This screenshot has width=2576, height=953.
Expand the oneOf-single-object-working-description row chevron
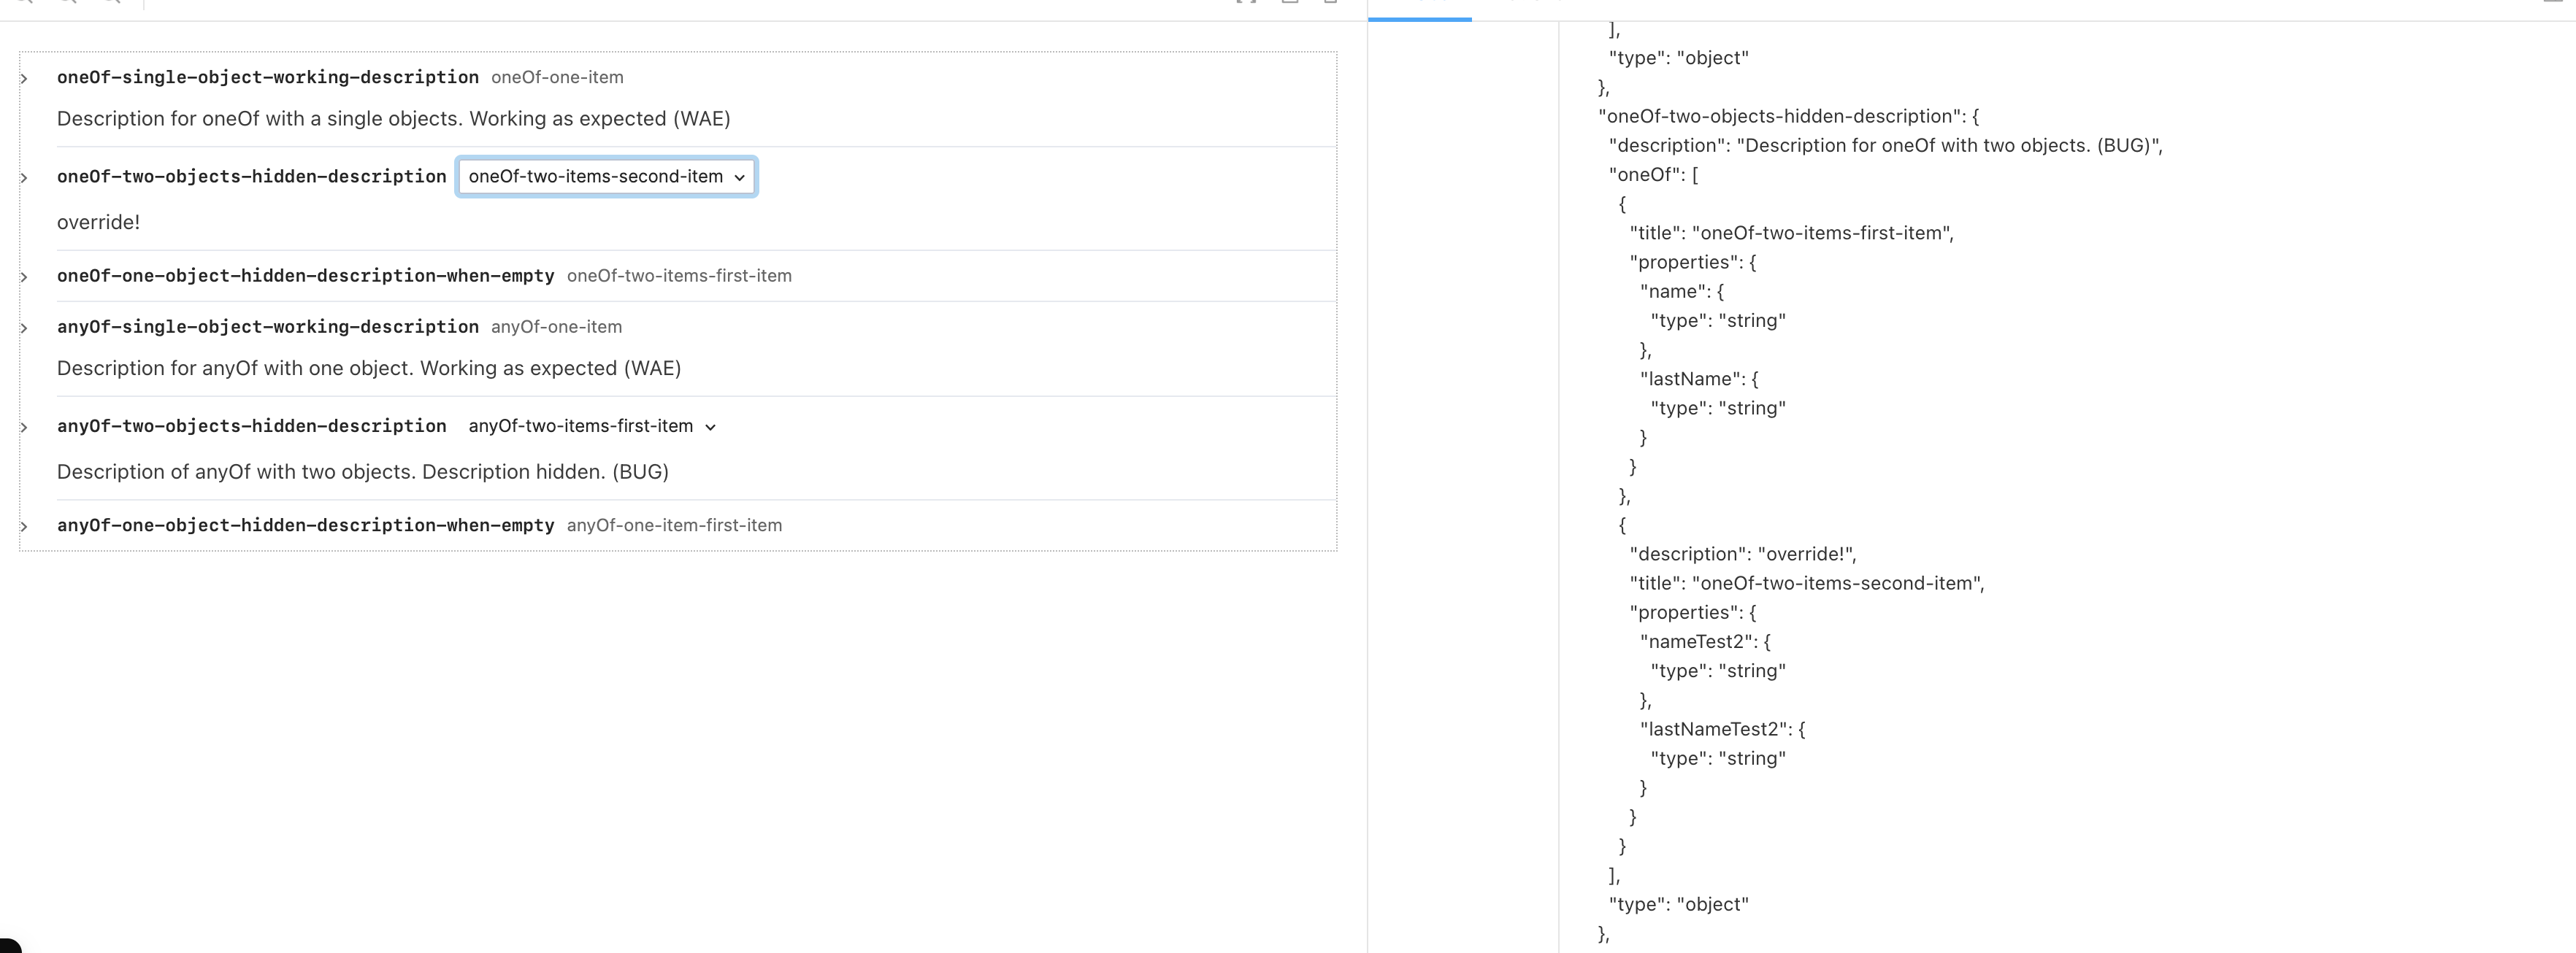click(x=24, y=78)
